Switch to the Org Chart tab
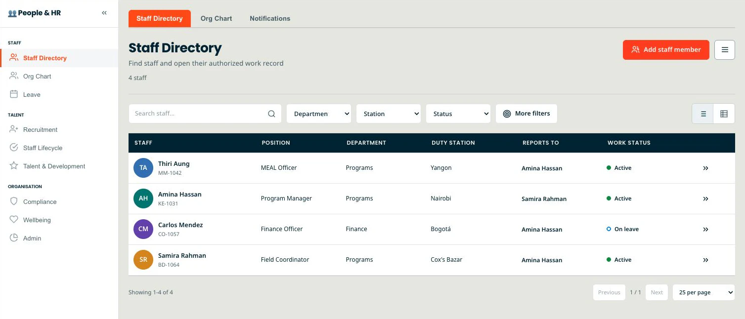745x319 pixels. (216, 18)
